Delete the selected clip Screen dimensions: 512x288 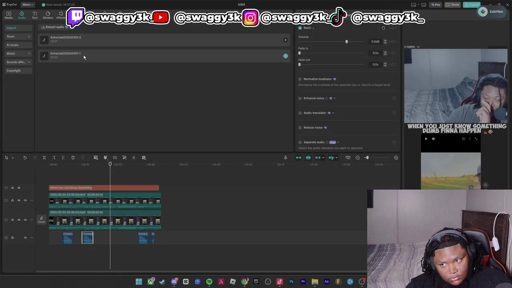click(73, 158)
